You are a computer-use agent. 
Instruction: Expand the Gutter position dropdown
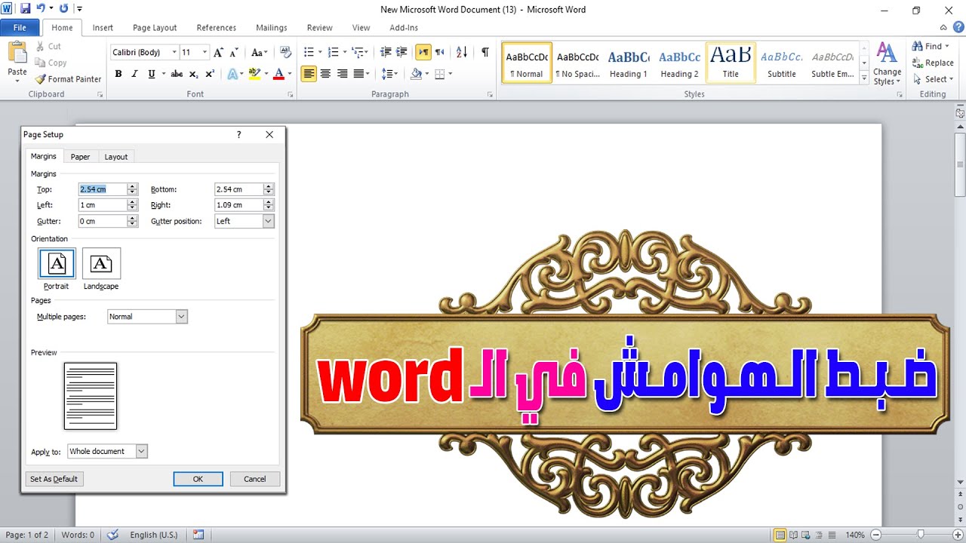pos(268,221)
